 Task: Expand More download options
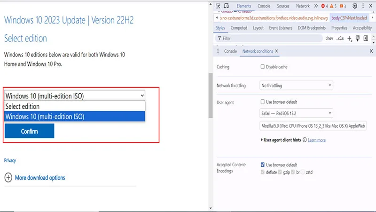click(40, 178)
